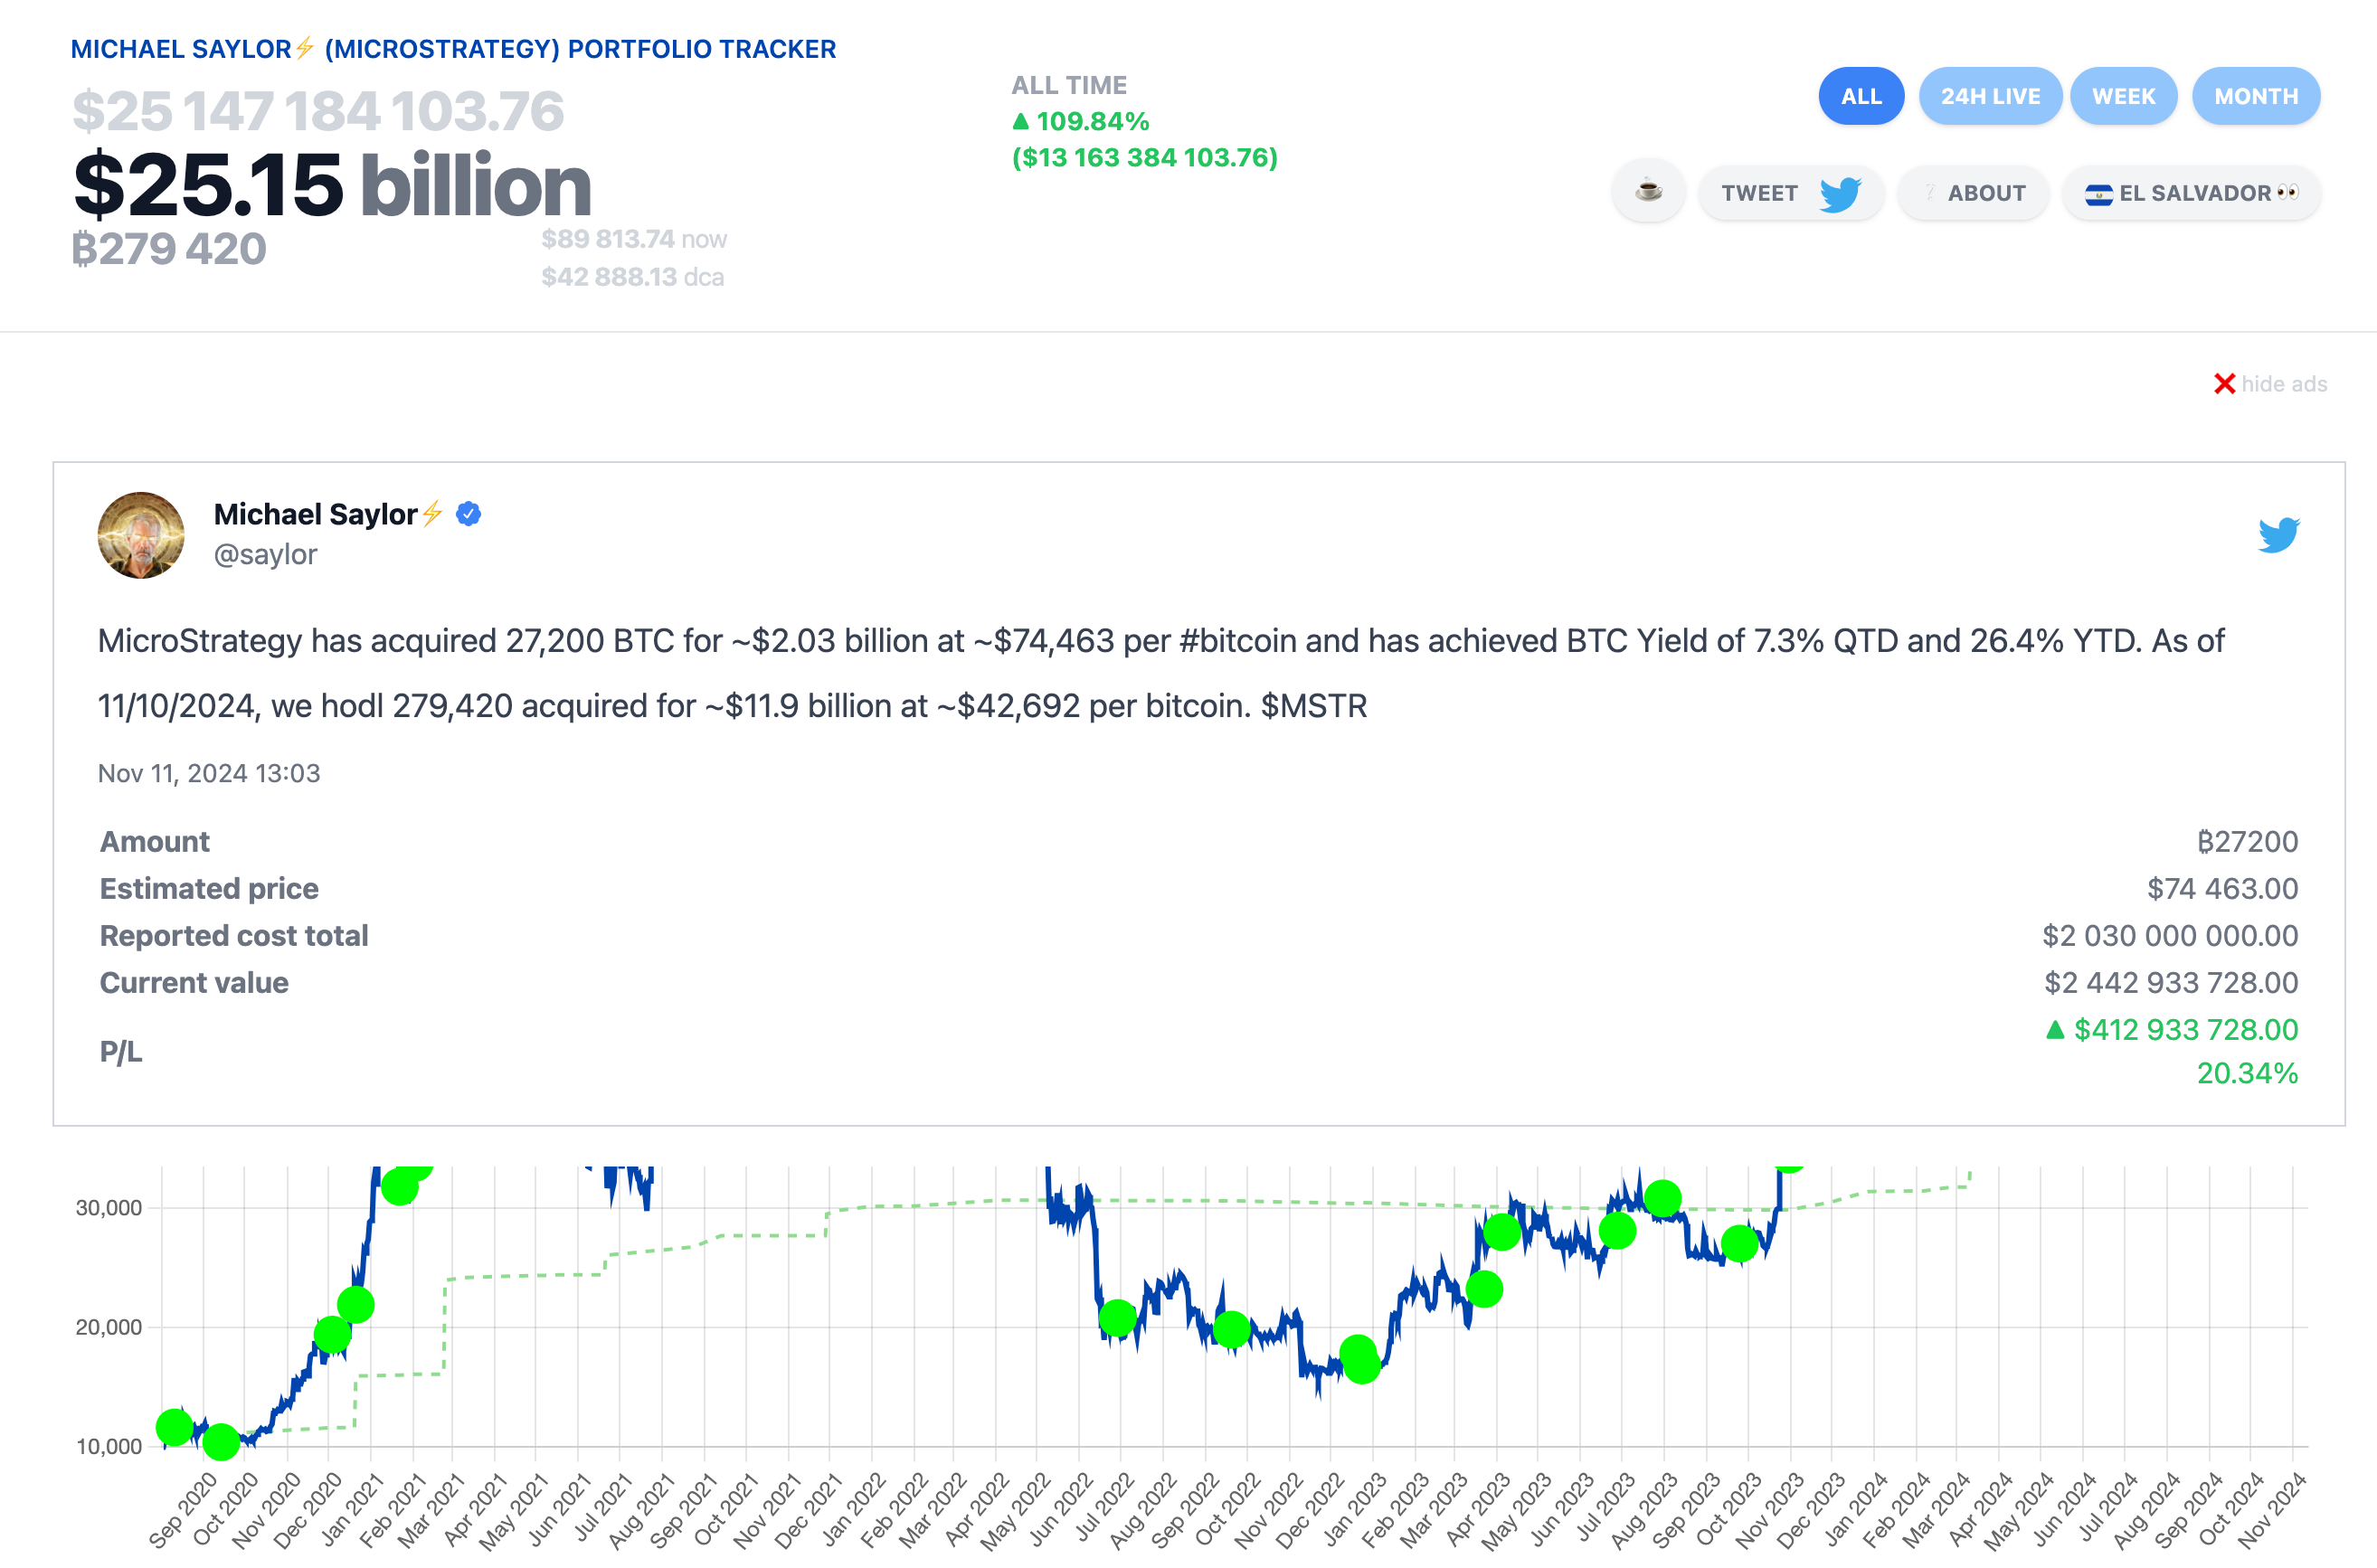
Task: Click the coffee cup donate icon
Action: click(1648, 192)
